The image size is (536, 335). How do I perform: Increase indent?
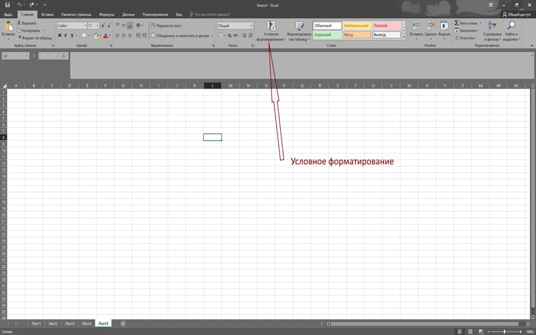coord(145,36)
